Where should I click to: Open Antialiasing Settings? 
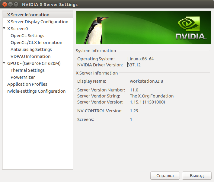click(x=31, y=49)
